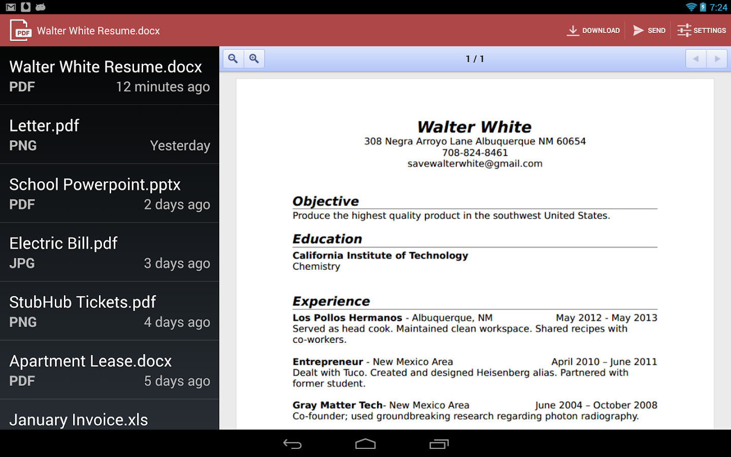Screen dimensions: 731x457
Task: Select the Electric Bill.pdf entry
Action: click(110, 252)
